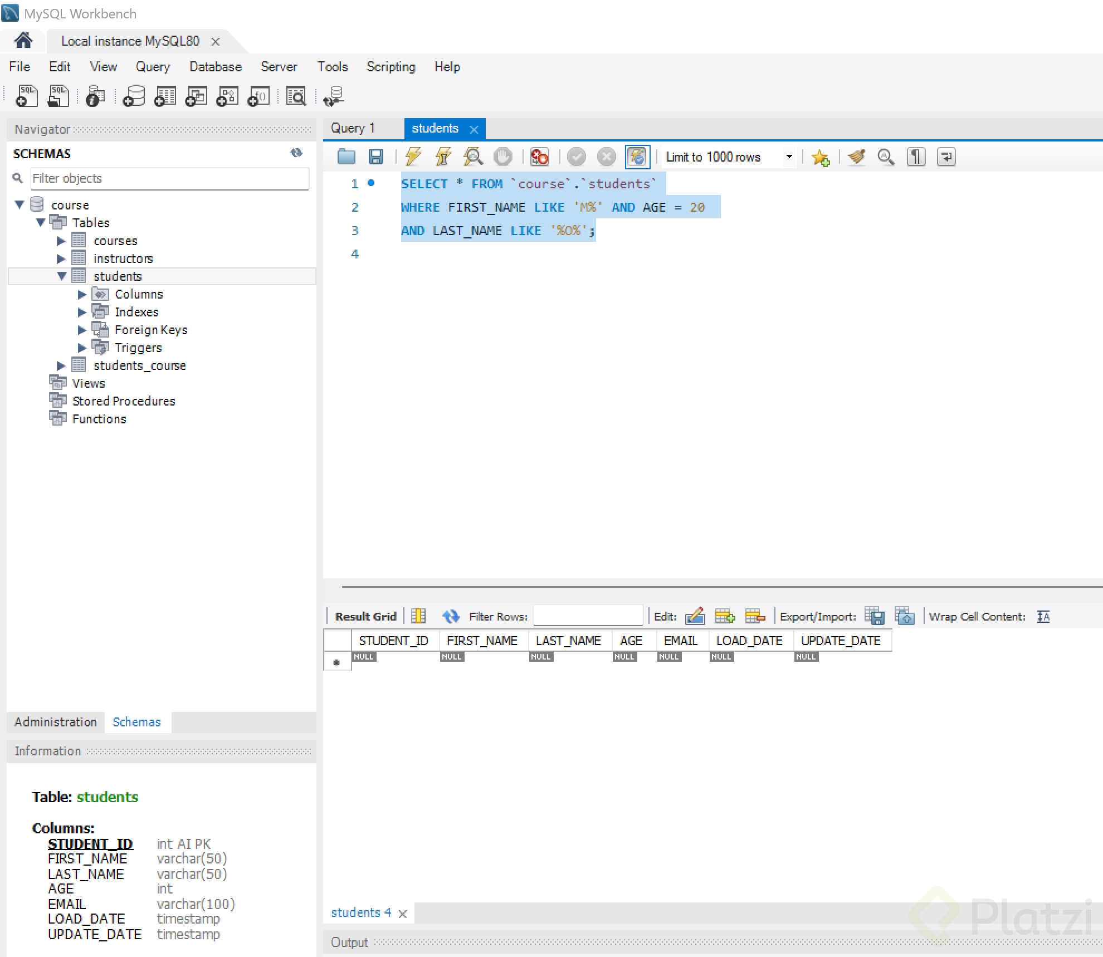The height and width of the screenshot is (957, 1103).
Task: Expand the Columns node under students
Action: click(82, 294)
